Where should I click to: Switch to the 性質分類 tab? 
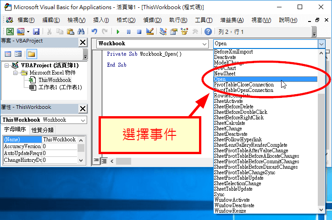coord(43,130)
